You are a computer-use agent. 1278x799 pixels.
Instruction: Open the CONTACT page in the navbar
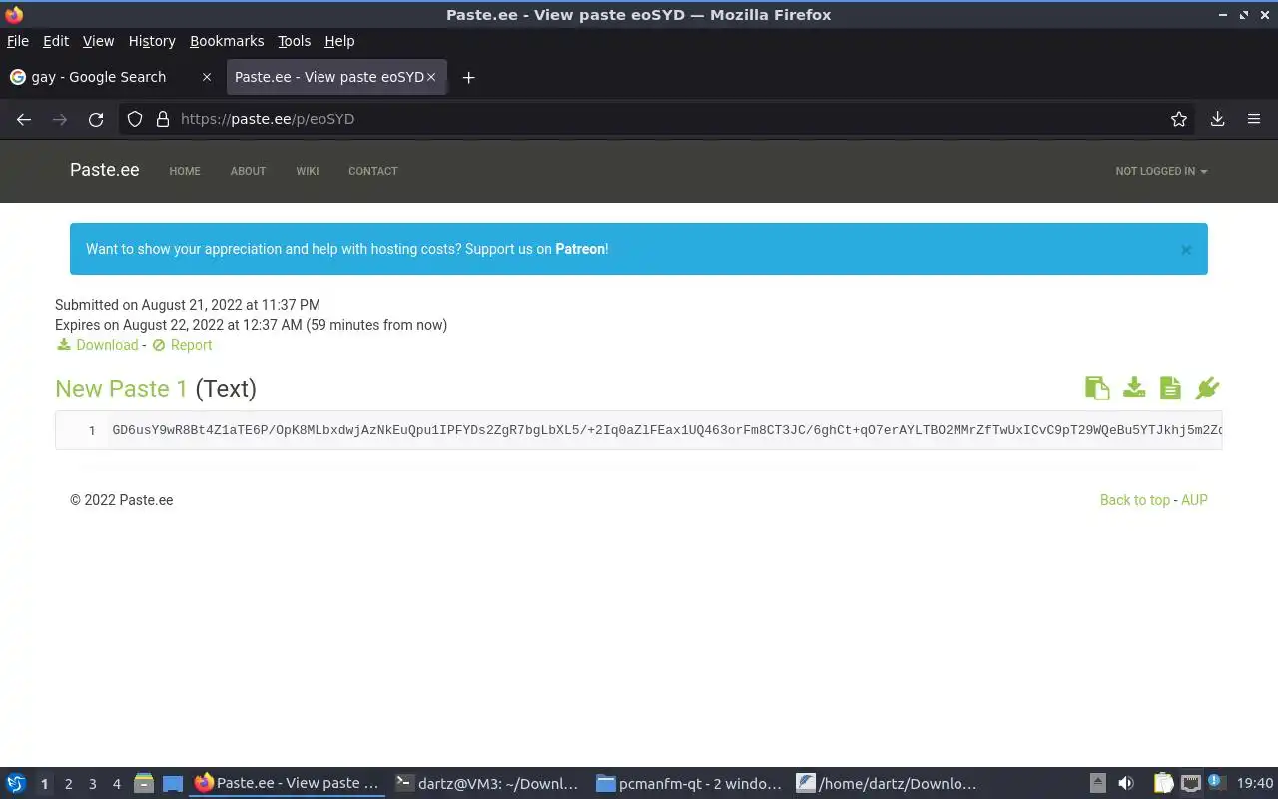[373, 171]
